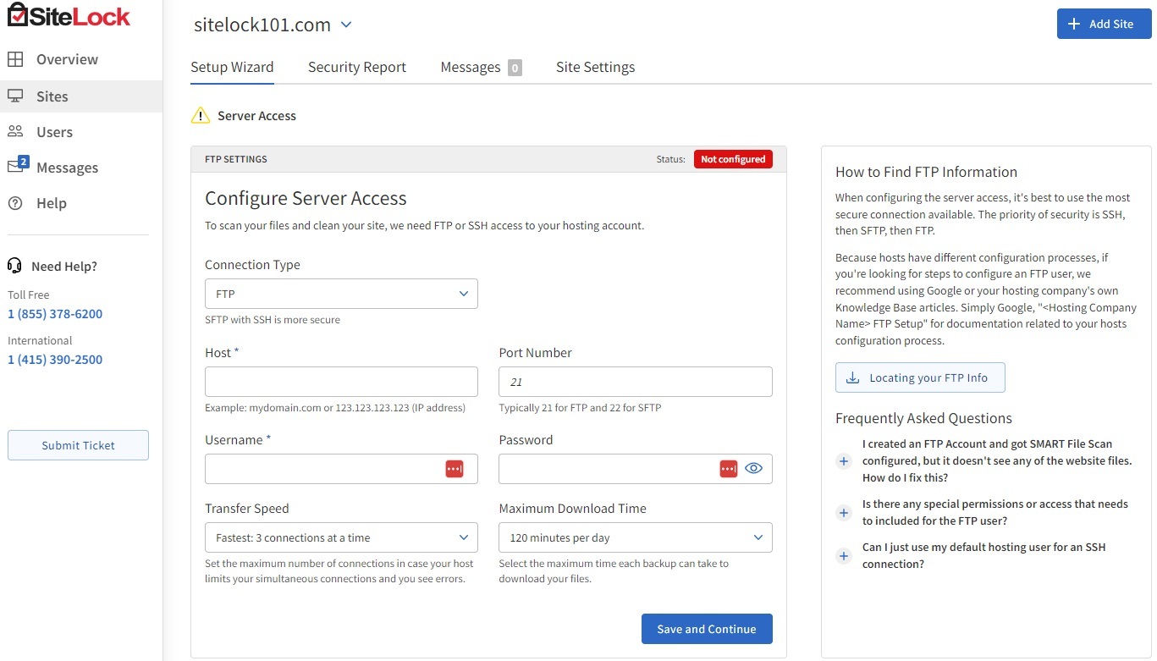Click the Host input field
Image resolution: width=1157 pixels, height=661 pixels.
pyautogui.click(x=341, y=382)
